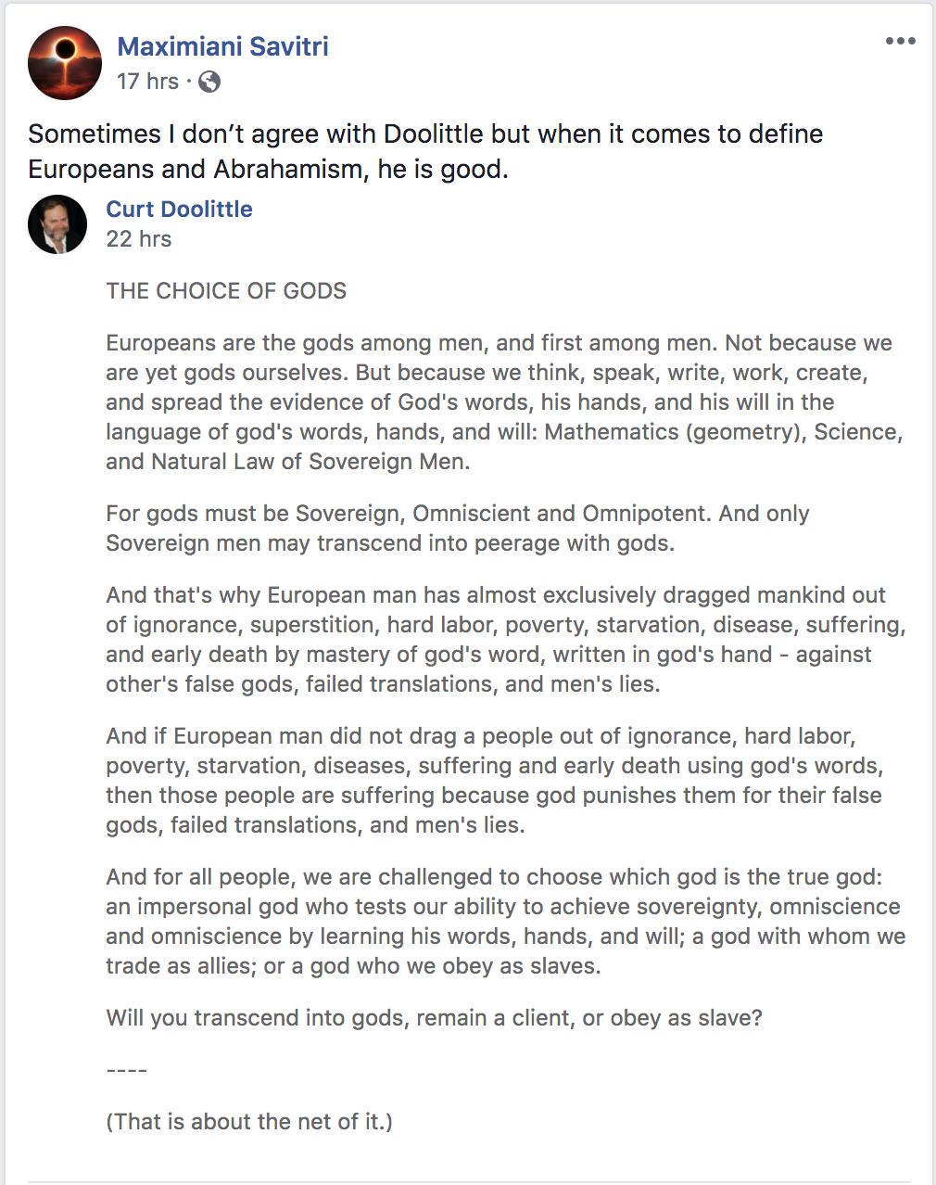Viewport: 936px width, 1185px height.
Task: Open Curt Doolittle's profile photo
Action: (x=57, y=224)
